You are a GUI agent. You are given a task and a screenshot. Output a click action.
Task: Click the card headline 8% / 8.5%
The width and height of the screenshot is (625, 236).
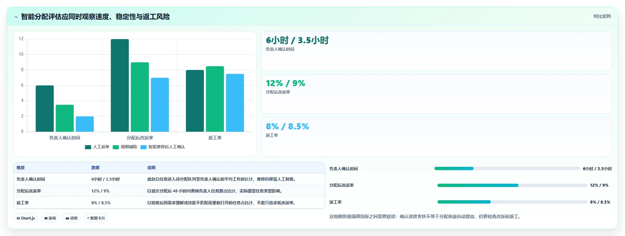point(287,127)
